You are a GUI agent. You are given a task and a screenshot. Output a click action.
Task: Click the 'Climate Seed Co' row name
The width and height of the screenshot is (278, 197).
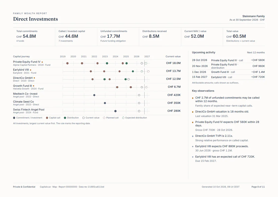(x=24, y=102)
